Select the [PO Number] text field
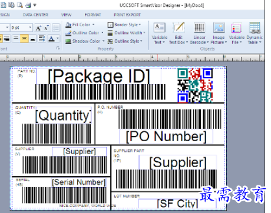This screenshot has width=271, height=213. [166, 137]
